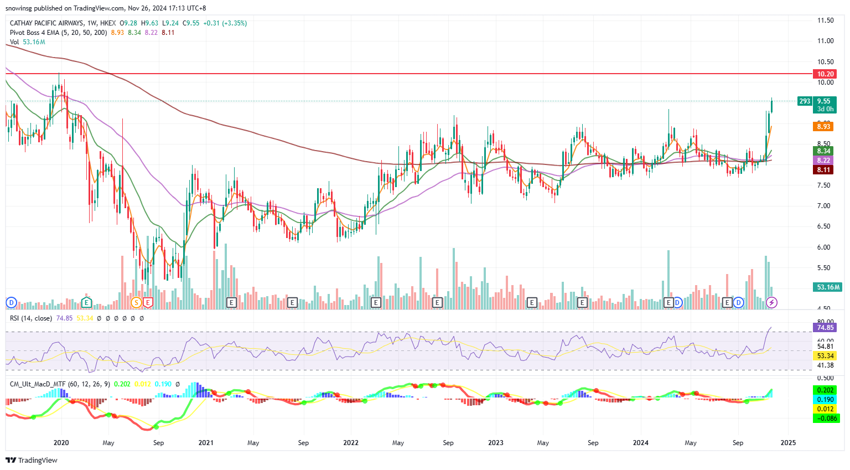
Task: Click the C9.55 close value in the legend
Action: click(191, 23)
